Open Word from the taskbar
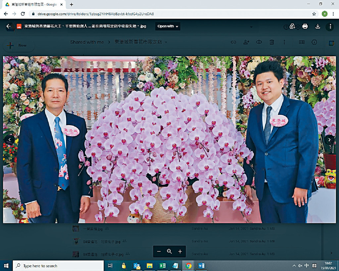339x271 pixels. [x=202, y=266]
